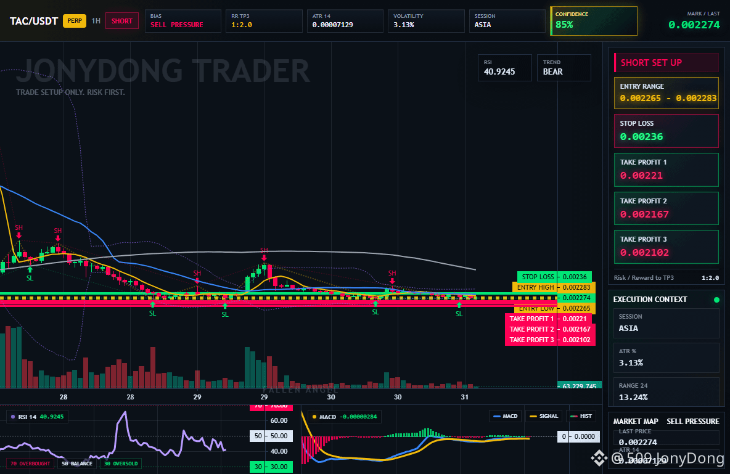Screen dimensions: 730x474
Task: Click the Take Profit 1 card
Action: (666, 170)
